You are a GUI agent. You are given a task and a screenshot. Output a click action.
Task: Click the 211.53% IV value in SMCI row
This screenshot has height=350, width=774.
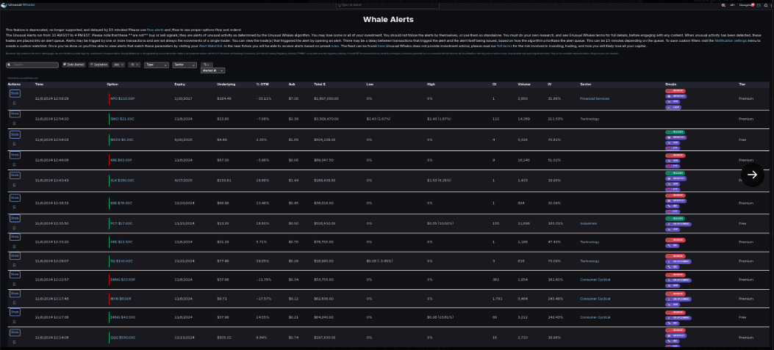[556, 119]
